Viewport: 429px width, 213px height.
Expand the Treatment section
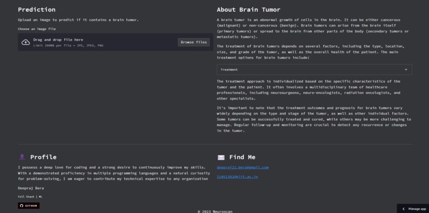pyautogui.click(x=315, y=69)
